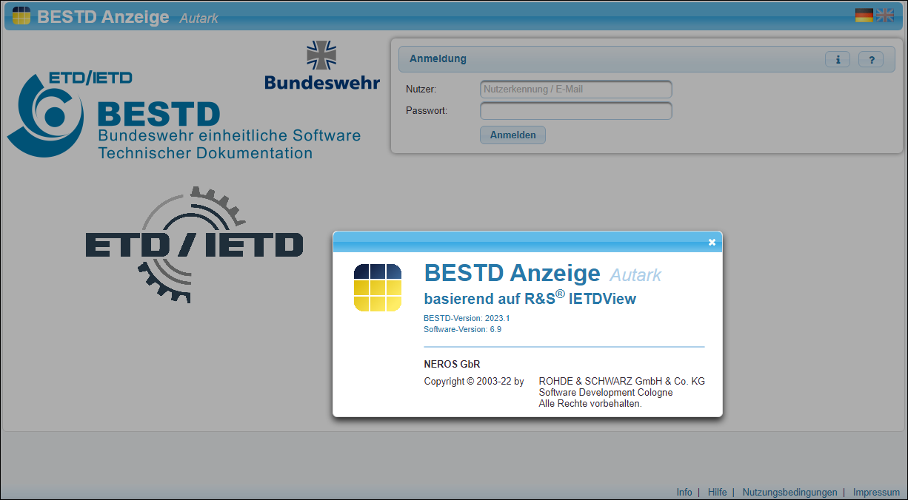This screenshot has height=500, width=908.
Task: Open the Info footer link
Action: [684, 492]
